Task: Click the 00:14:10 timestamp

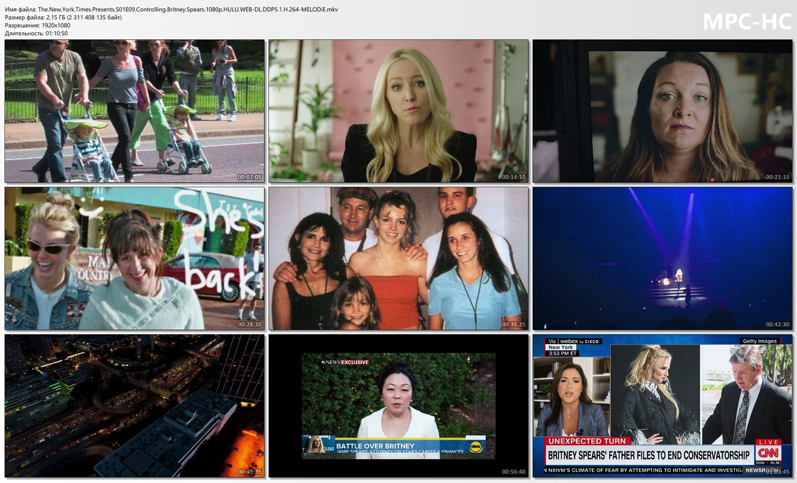Action: coord(514,177)
